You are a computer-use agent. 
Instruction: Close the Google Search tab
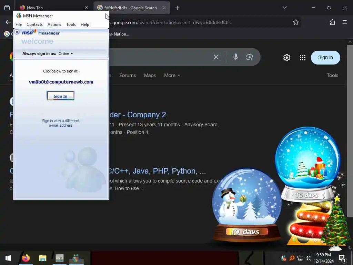(164, 8)
